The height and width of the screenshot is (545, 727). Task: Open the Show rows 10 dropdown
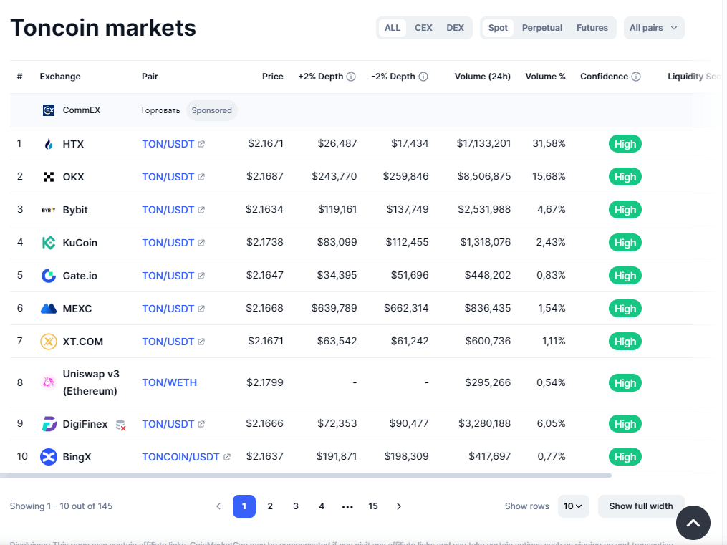pyautogui.click(x=573, y=506)
